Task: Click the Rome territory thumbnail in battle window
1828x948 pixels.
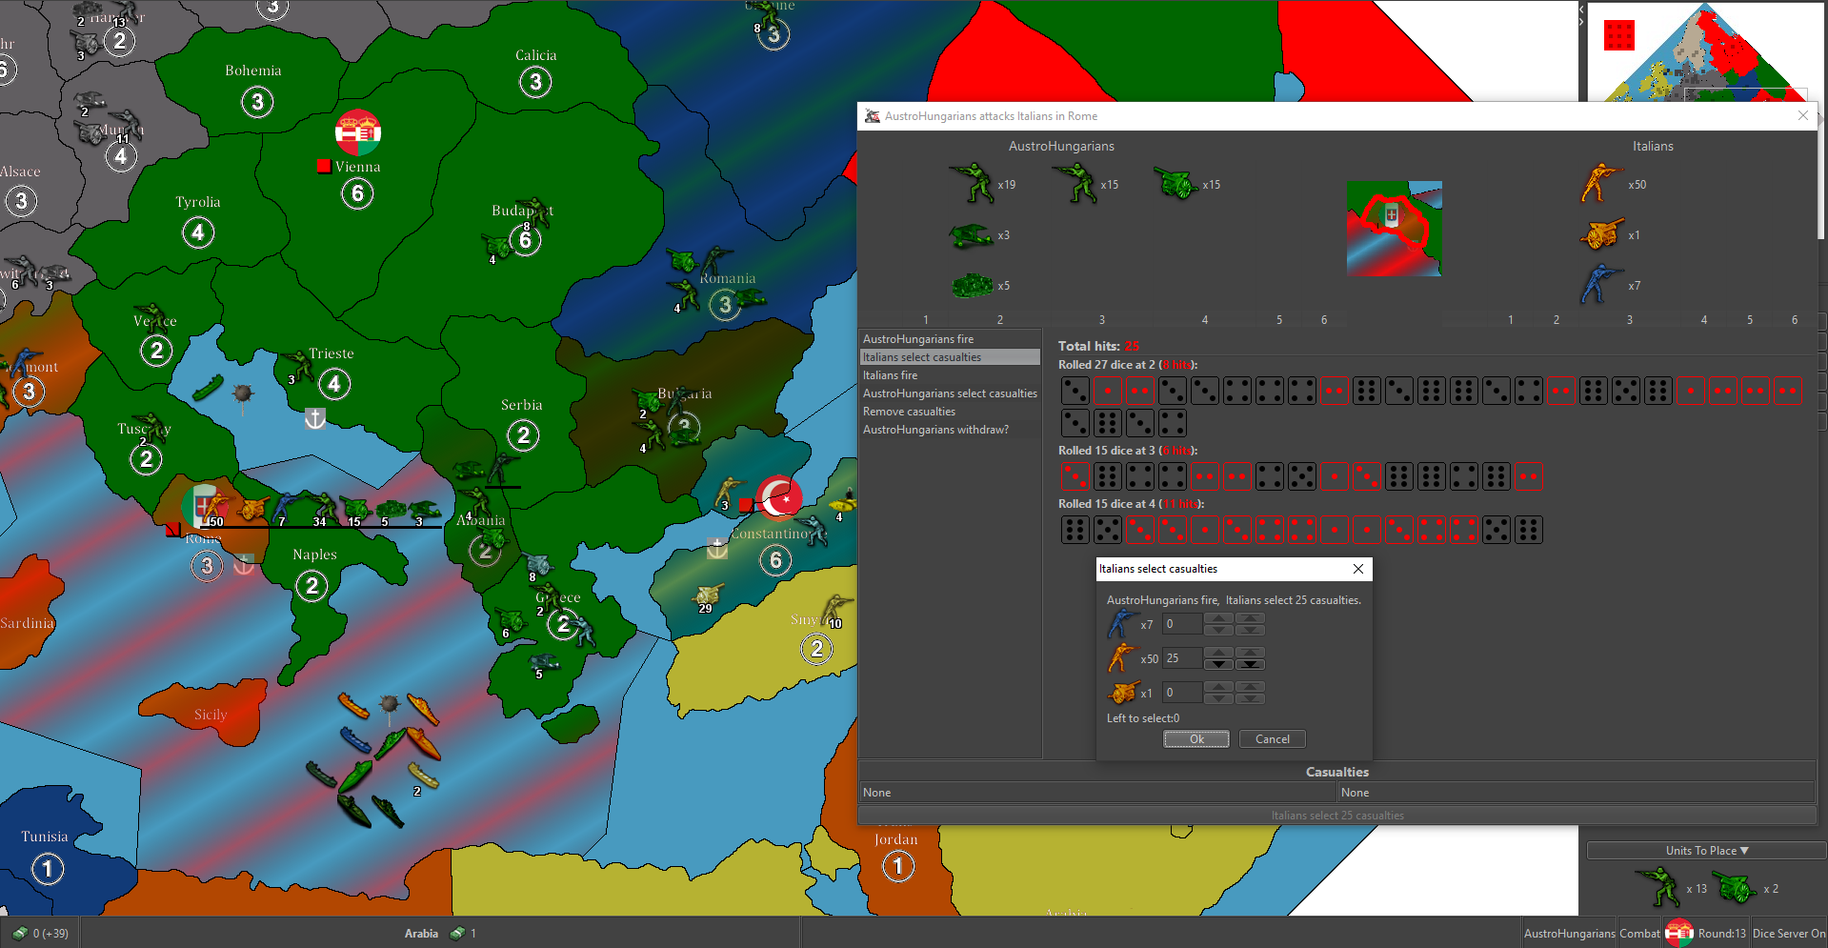Action: pos(1394,229)
